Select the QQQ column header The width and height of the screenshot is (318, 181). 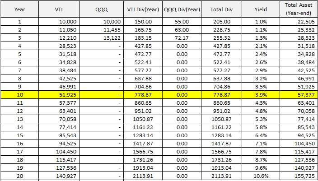(101, 9)
